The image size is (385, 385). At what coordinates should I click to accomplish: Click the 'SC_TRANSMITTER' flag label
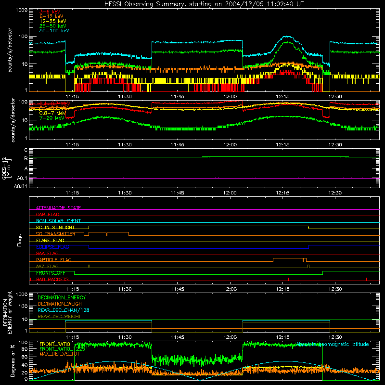(x=56, y=234)
